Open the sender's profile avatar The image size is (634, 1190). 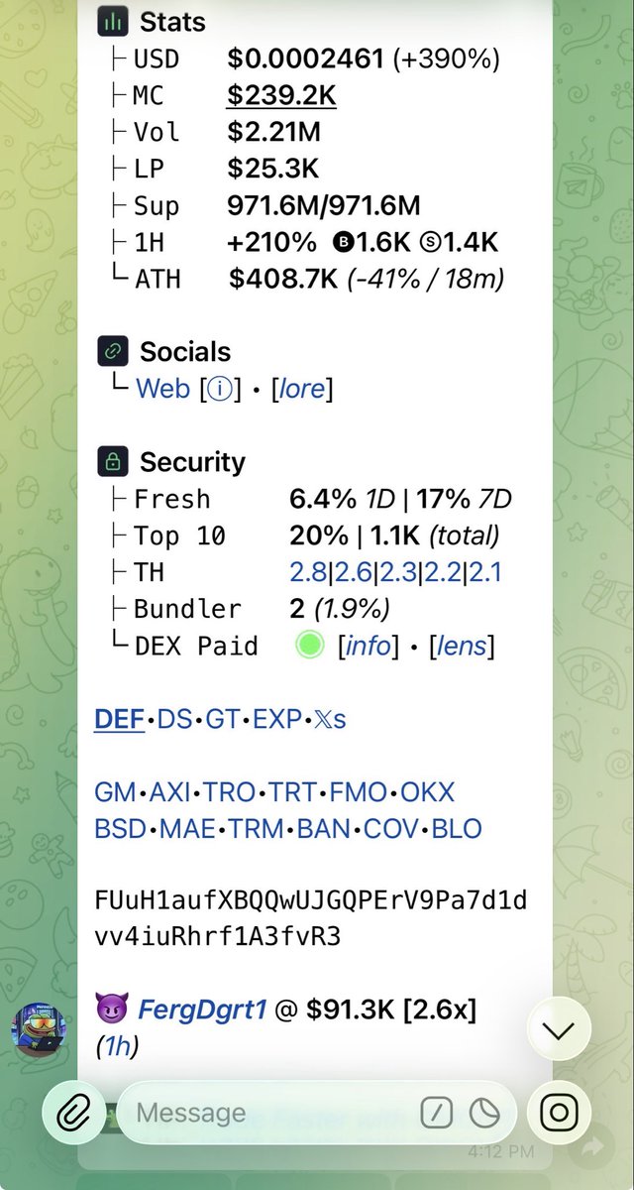point(40,1031)
